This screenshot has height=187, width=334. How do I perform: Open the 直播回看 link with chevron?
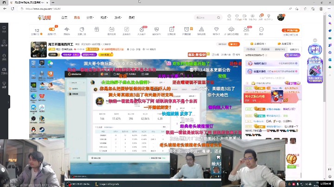click(x=286, y=44)
